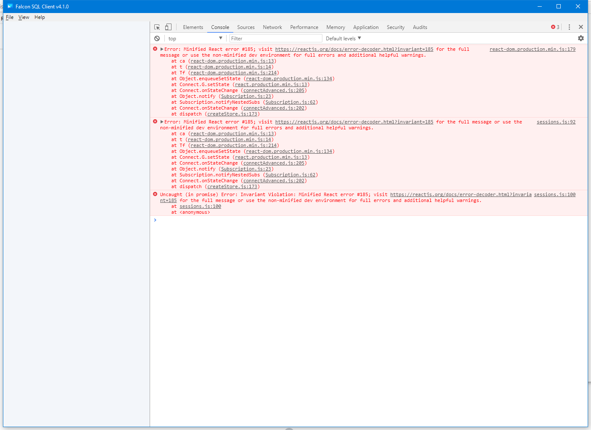Open console settings with the gear icon
Image resolution: width=591 pixels, height=430 pixels.
click(581, 38)
